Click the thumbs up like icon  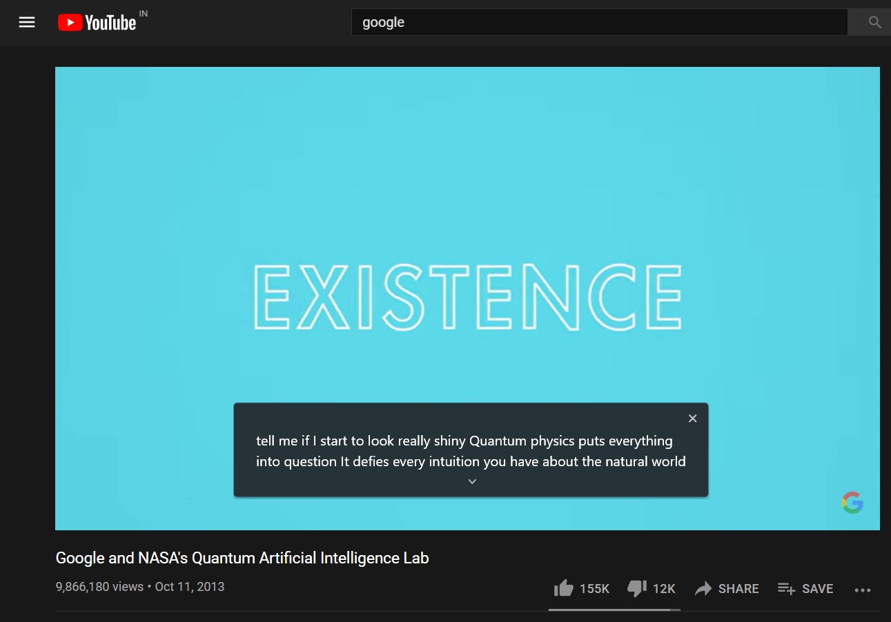point(565,587)
